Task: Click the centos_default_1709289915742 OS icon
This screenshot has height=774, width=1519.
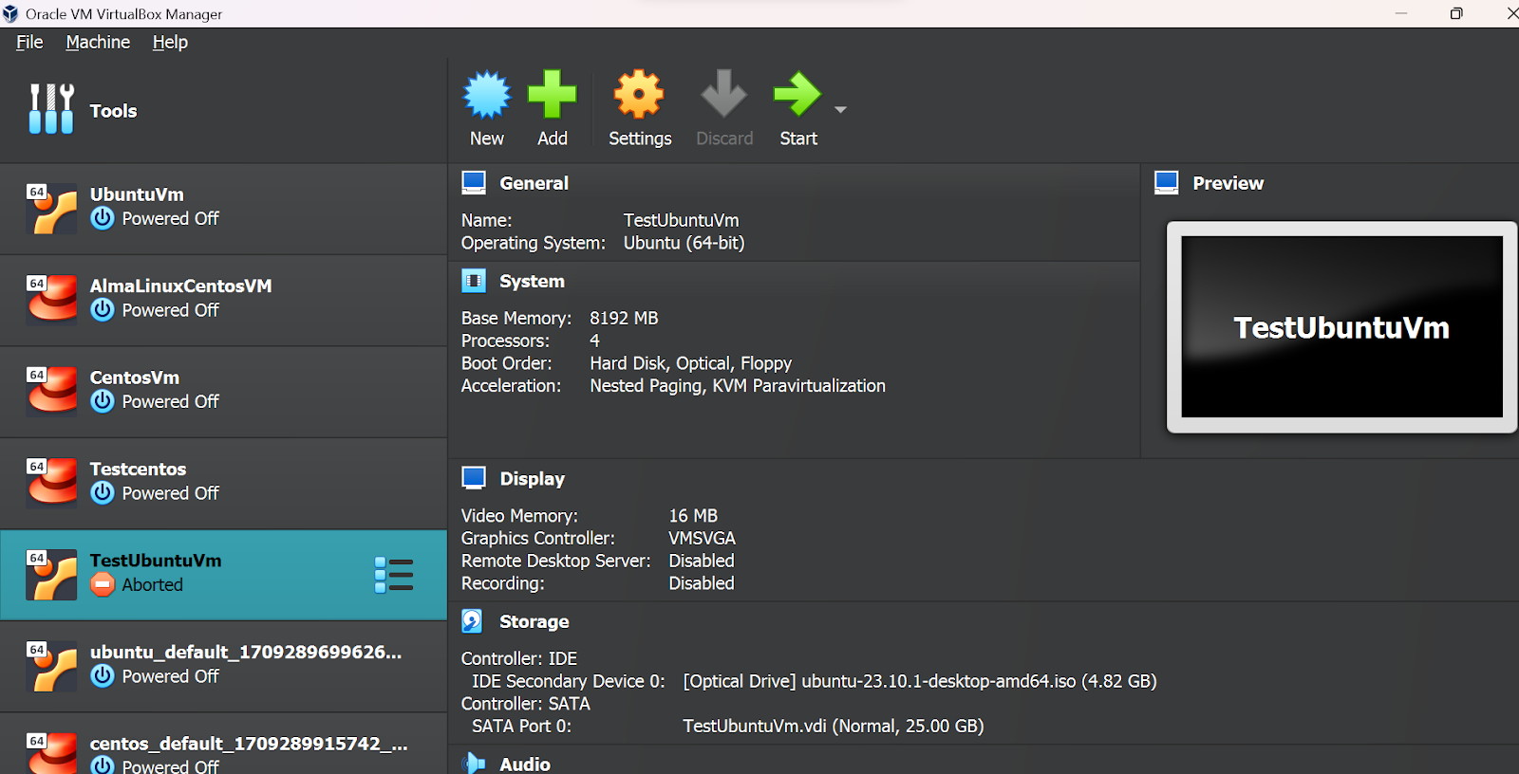Action: [51, 753]
